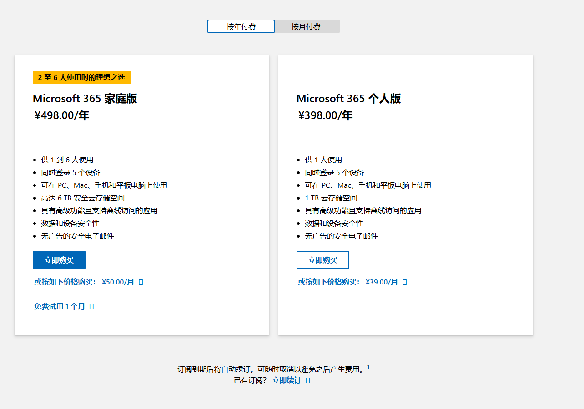Select the 按年付费 billing option

tap(241, 26)
